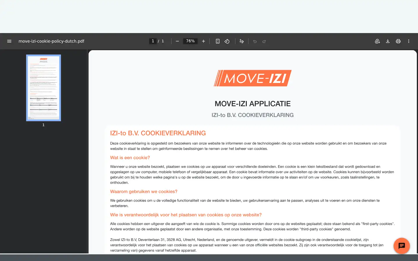The width and height of the screenshot is (418, 261).
Task: Select page 1 thumbnail in sidebar
Action: [x=44, y=88]
